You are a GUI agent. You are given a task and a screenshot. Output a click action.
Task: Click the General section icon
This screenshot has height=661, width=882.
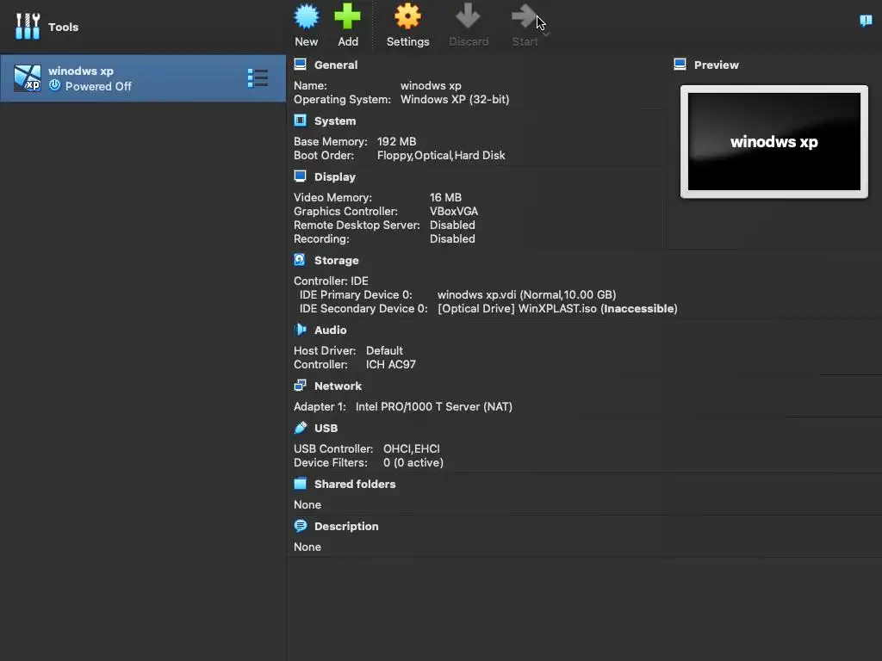[301, 65]
